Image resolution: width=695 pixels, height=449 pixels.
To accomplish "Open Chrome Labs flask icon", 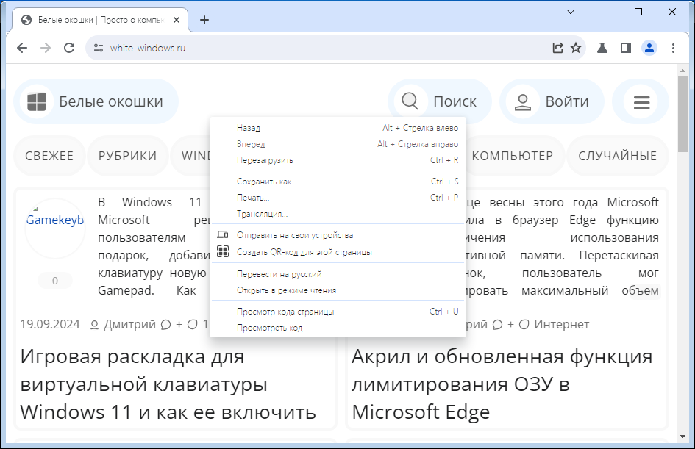I will (602, 48).
